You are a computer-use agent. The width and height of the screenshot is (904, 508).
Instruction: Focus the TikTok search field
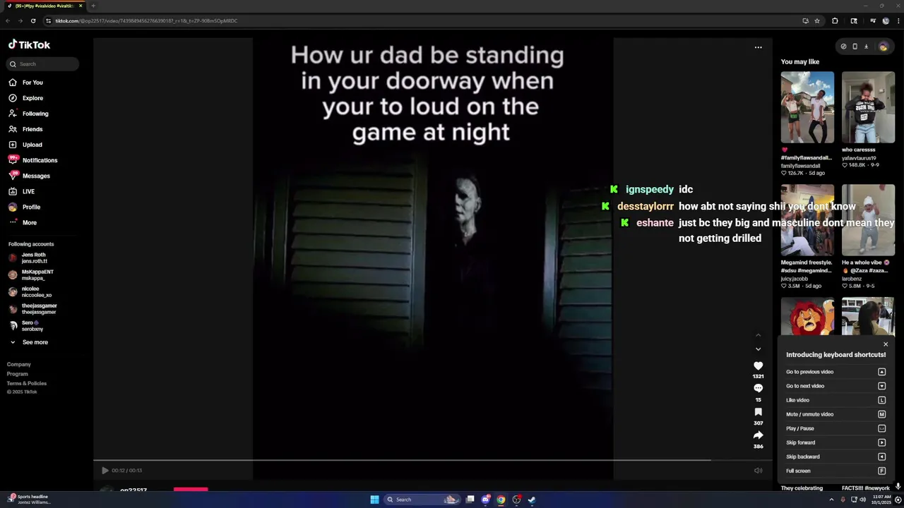[x=43, y=64]
